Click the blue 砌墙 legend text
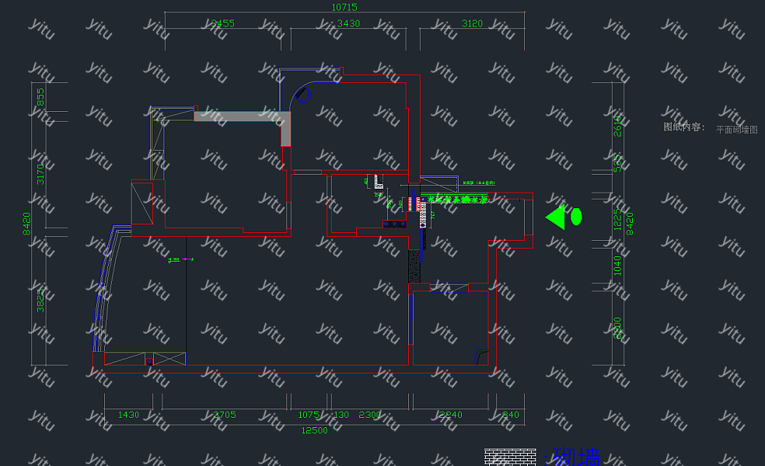 point(577,457)
